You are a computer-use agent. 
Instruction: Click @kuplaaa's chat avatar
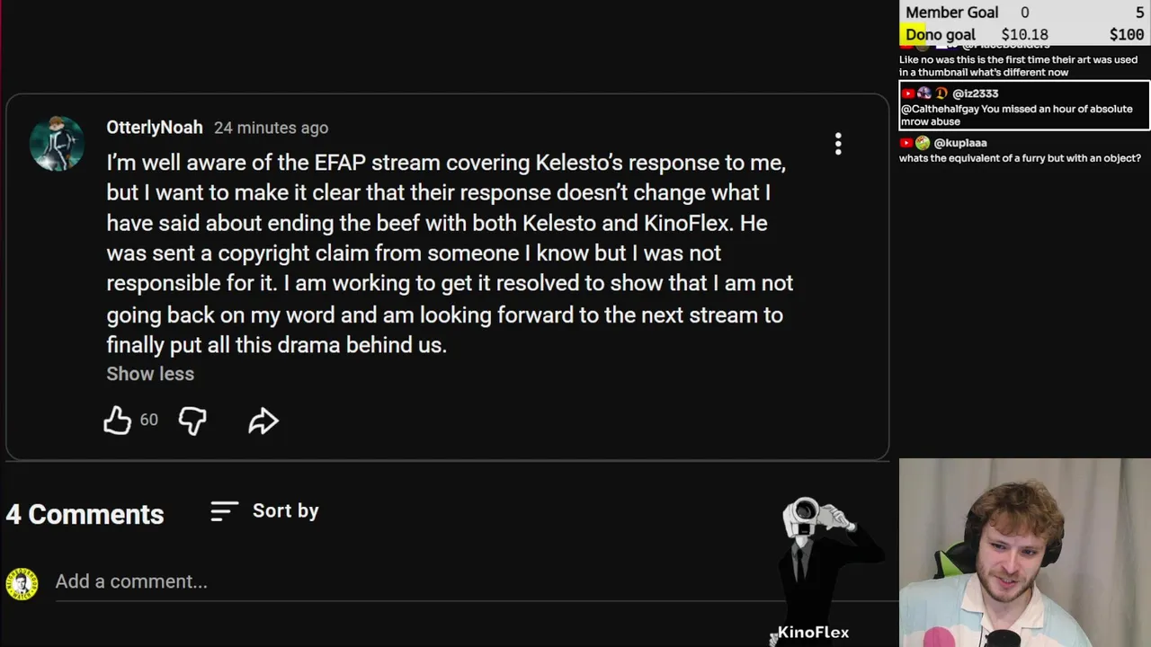[x=923, y=143]
